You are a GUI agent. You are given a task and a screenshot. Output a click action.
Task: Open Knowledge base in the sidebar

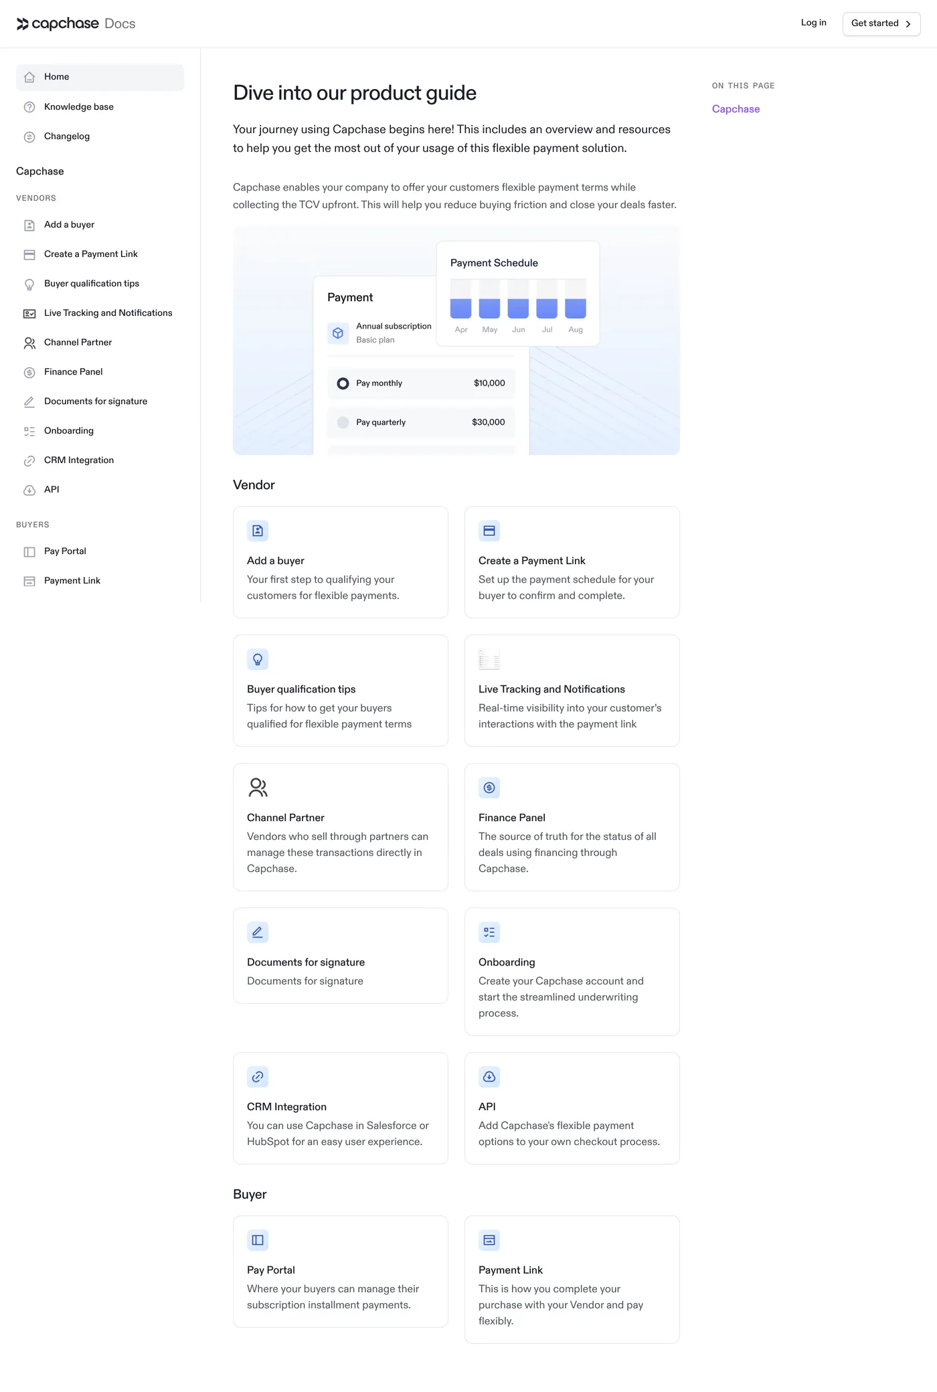100,107
